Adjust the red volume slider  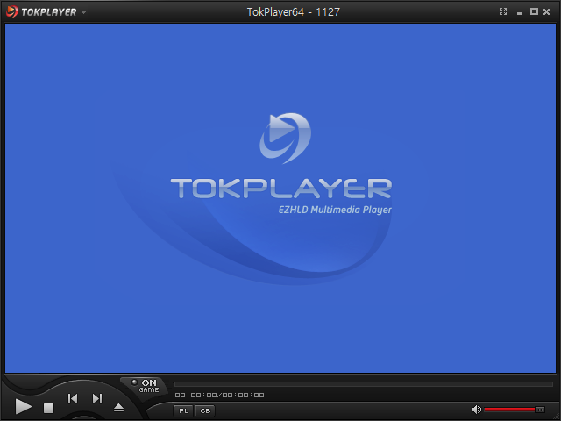pyautogui.click(x=514, y=410)
